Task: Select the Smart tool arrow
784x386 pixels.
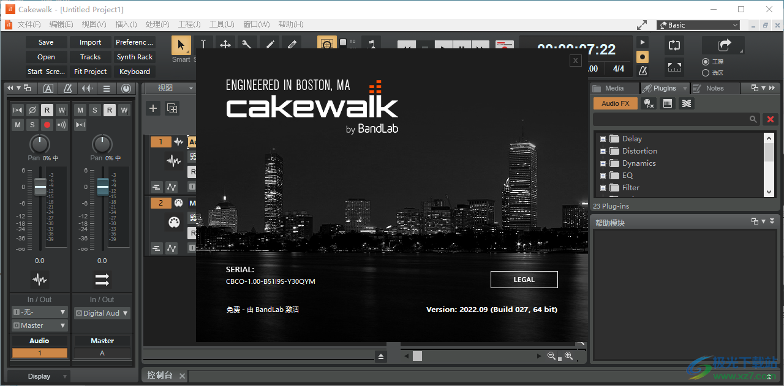Action: click(x=181, y=45)
